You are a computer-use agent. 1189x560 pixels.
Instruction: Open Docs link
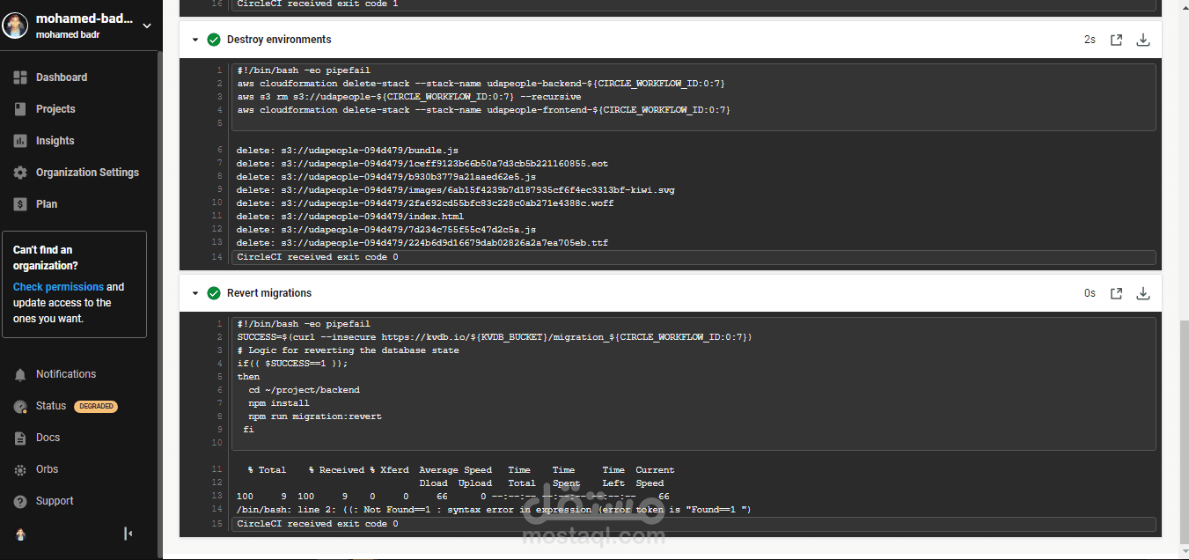[48, 438]
